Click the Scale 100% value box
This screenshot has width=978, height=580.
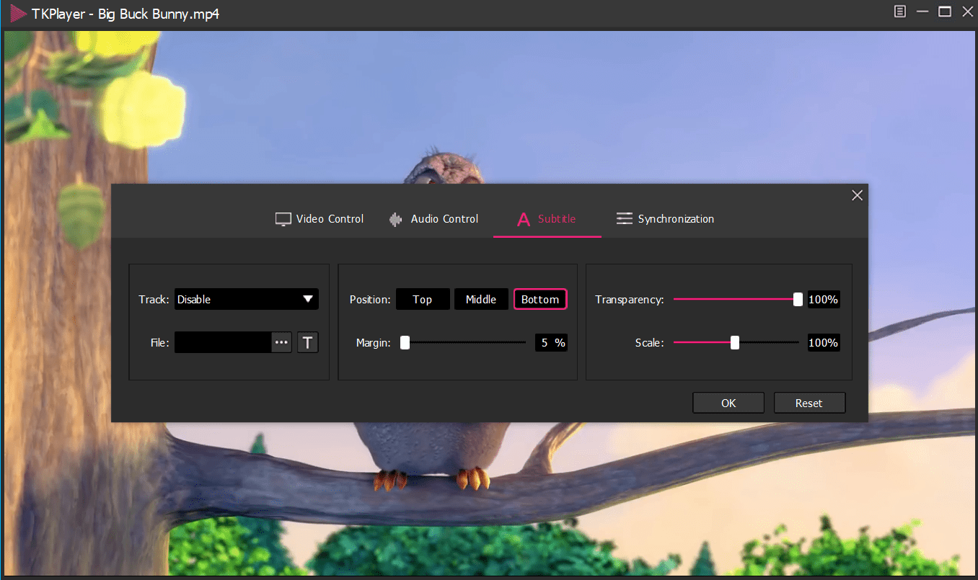823,343
